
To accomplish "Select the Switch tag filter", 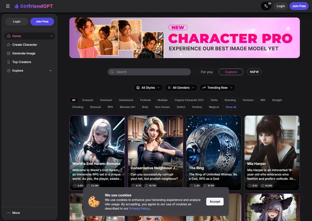I will (181, 107).
